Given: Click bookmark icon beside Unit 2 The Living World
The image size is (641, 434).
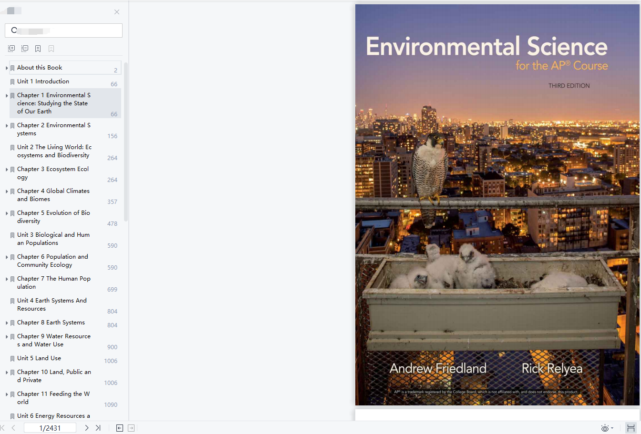Looking at the screenshot, I should [12, 148].
